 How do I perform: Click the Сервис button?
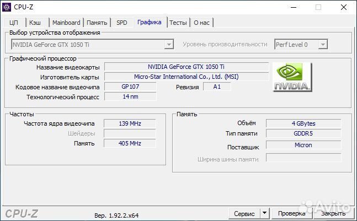(244, 213)
